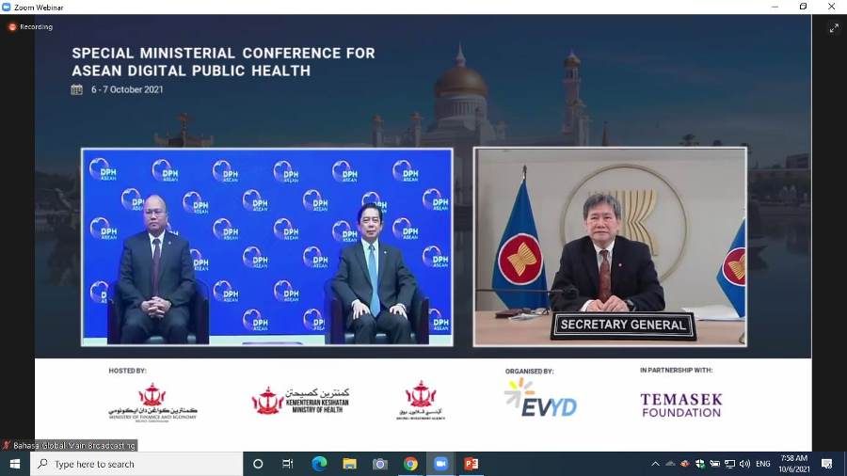Open the Windows notification center
The width and height of the screenshot is (847, 476).
click(x=827, y=464)
